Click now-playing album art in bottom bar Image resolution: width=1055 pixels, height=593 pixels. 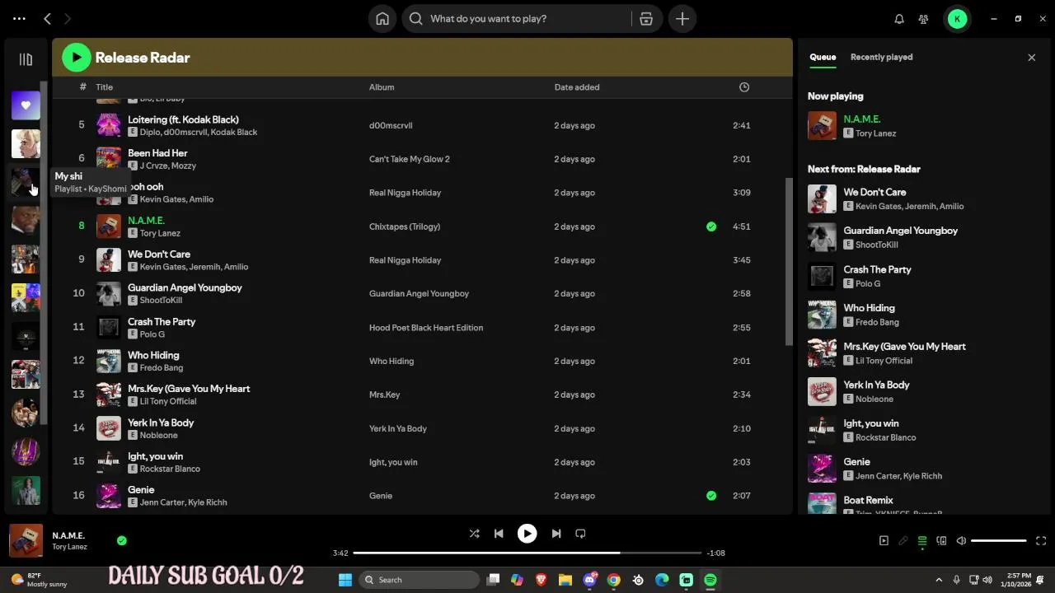tap(26, 540)
